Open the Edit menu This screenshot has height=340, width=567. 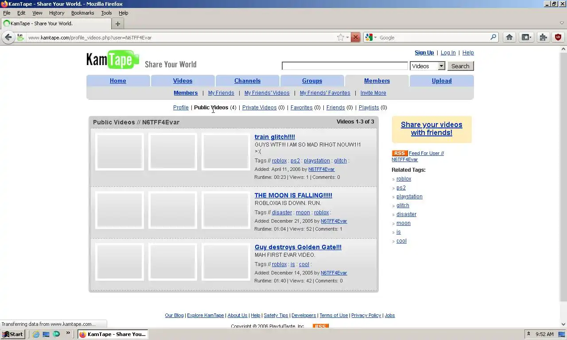(21, 13)
